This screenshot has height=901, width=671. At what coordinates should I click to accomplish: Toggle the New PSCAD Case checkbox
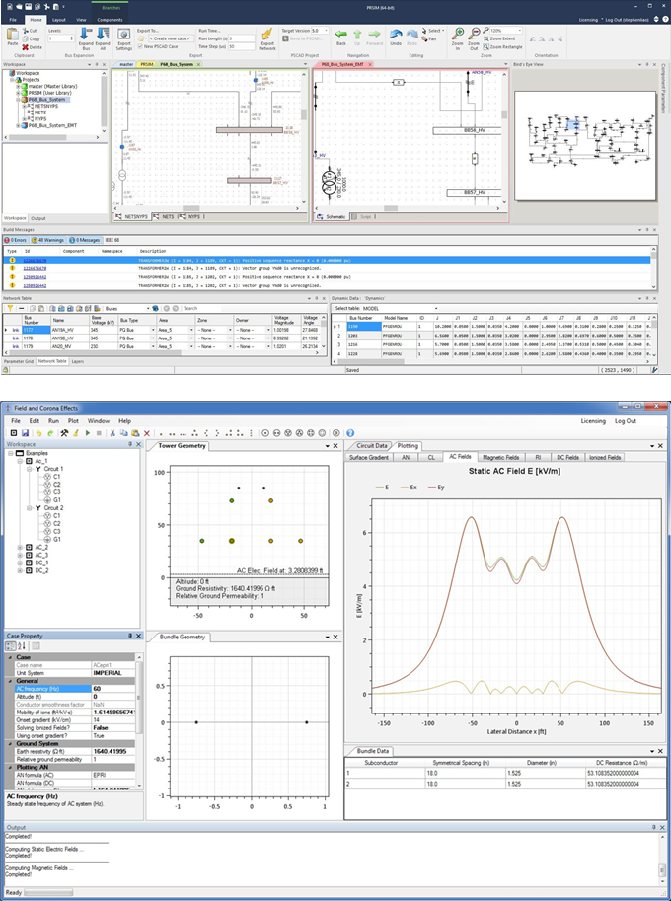tap(141, 46)
